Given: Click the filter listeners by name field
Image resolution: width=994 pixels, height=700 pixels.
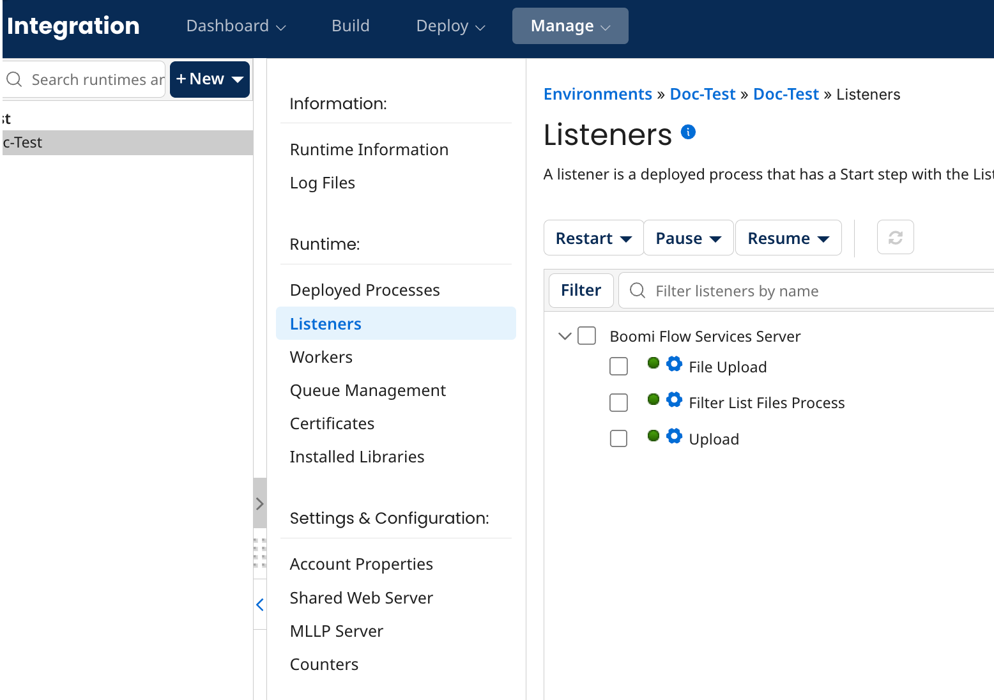Looking at the screenshot, I should pyautogui.click(x=767, y=291).
